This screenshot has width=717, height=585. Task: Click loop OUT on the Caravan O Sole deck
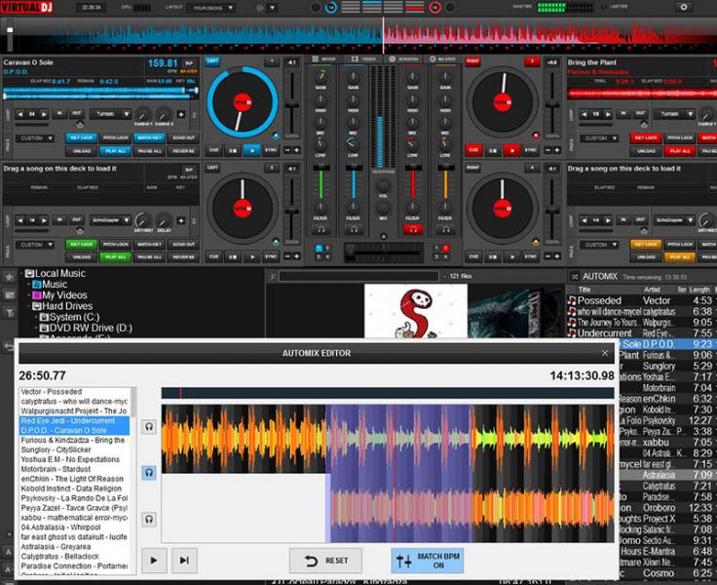[76, 113]
